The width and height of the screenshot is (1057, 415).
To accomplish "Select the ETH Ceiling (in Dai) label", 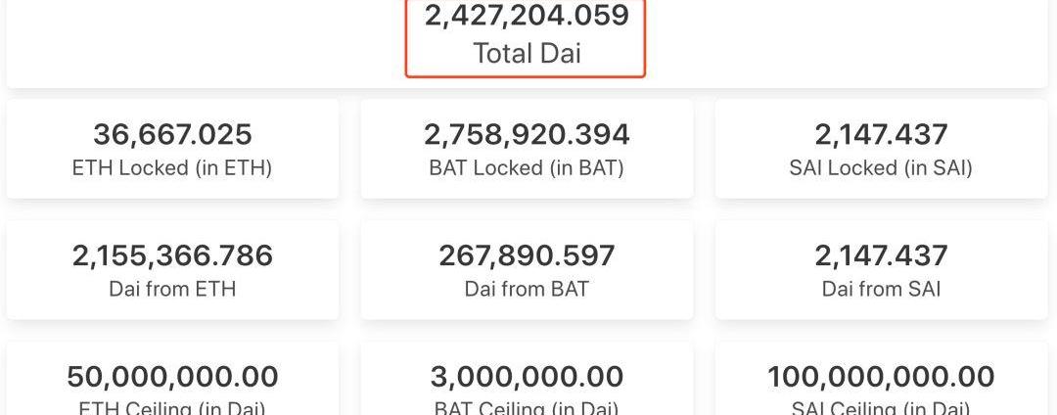I will click(x=172, y=407).
